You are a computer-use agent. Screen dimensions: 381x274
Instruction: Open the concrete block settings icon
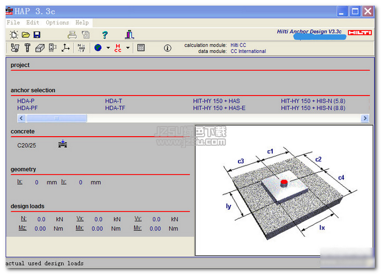[40, 48]
